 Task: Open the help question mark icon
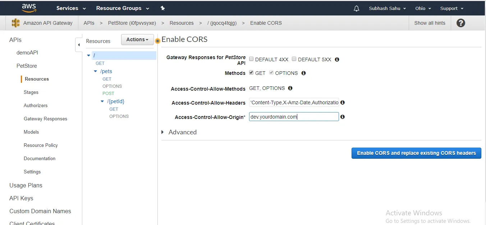click(460, 23)
